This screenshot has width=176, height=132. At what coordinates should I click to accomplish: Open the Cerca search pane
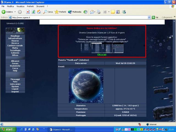tap(48, 12)
